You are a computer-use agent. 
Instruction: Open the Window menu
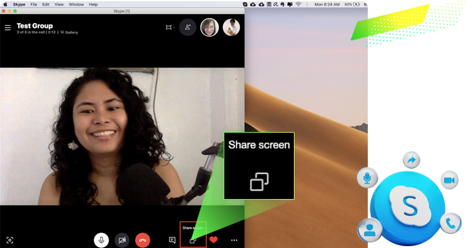click(76, 4)
